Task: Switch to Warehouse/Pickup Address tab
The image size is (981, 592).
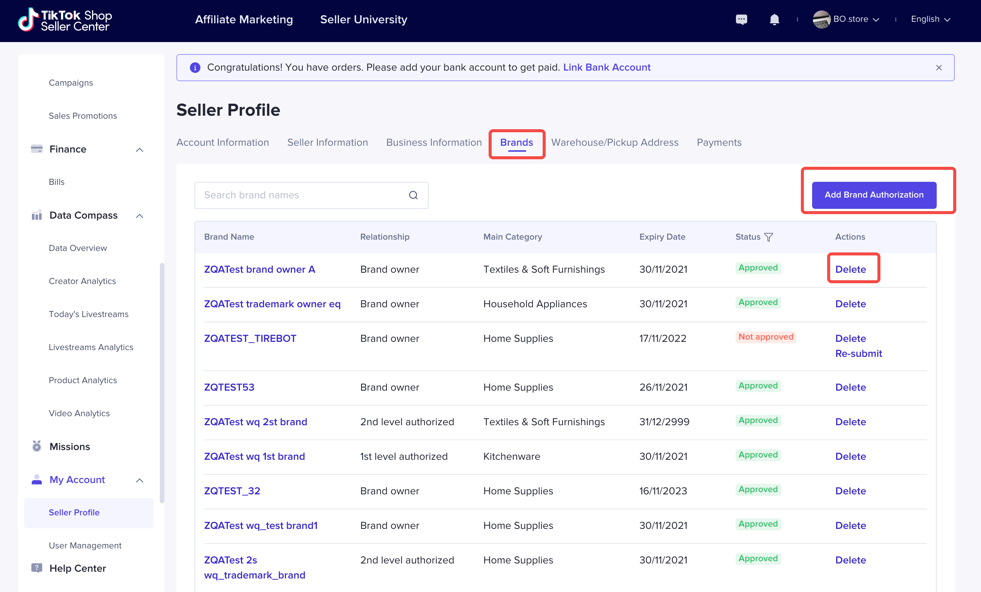Action: click(x=614, y=142)
